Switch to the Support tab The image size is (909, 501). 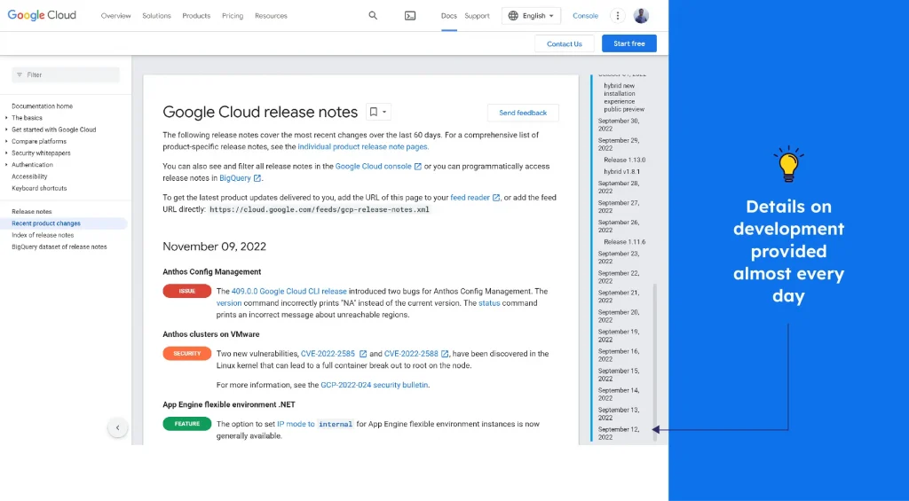(477, 16)
